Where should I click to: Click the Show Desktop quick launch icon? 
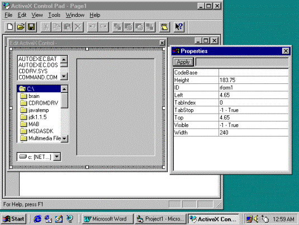click(x=59, y=219)
